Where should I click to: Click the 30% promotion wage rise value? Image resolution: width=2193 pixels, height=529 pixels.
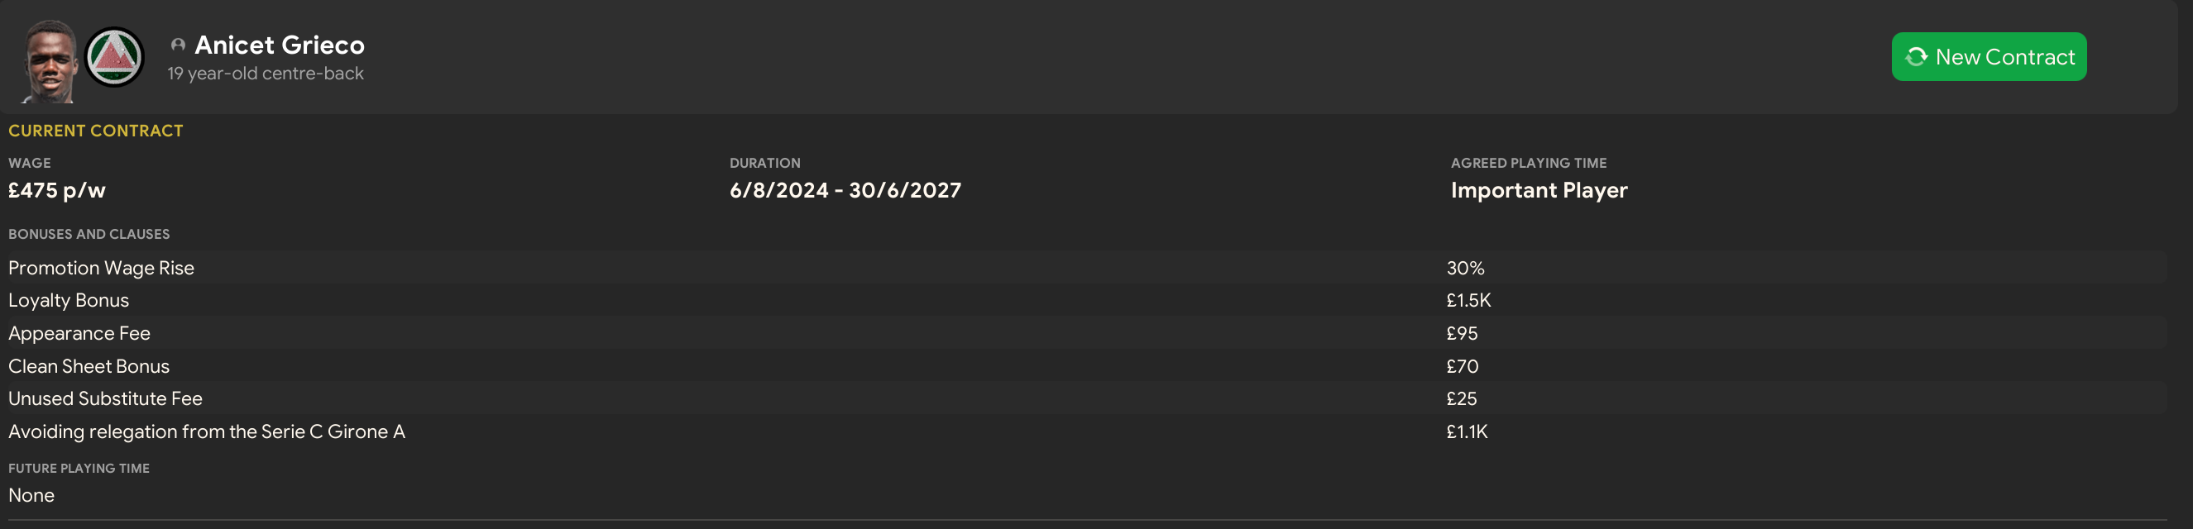click(x=1465, y=268)
